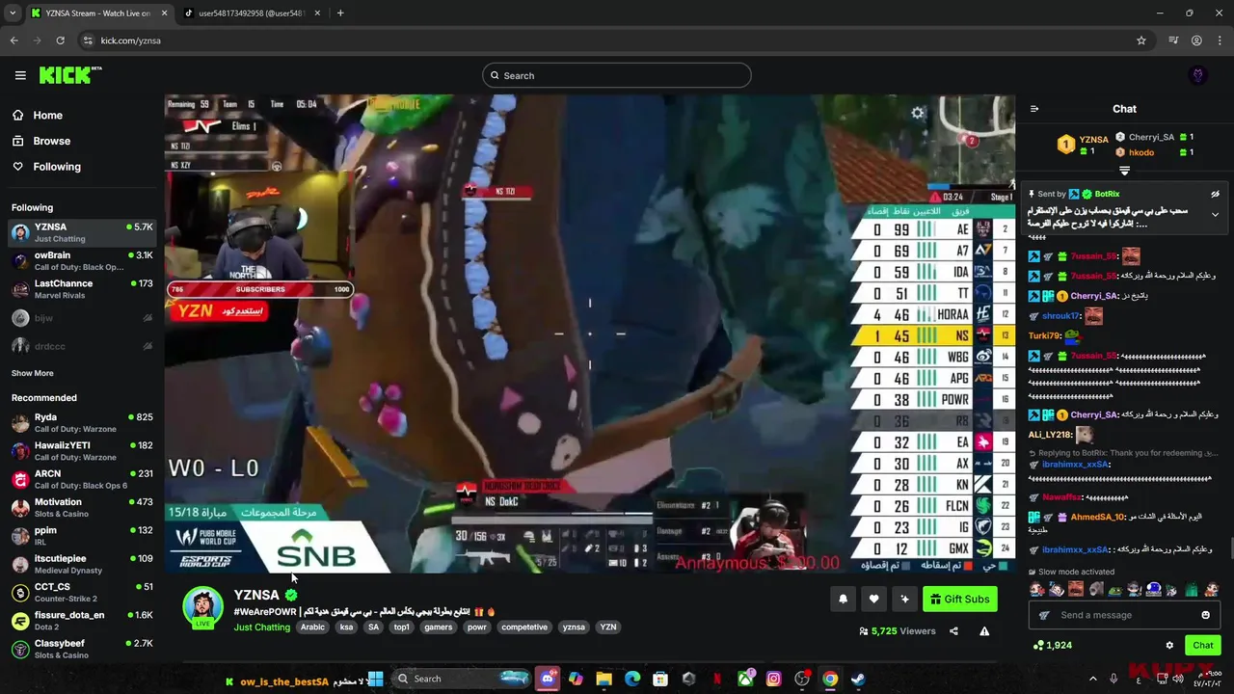
Task: Open offline drdccc channel
Action: click(82, 346)
